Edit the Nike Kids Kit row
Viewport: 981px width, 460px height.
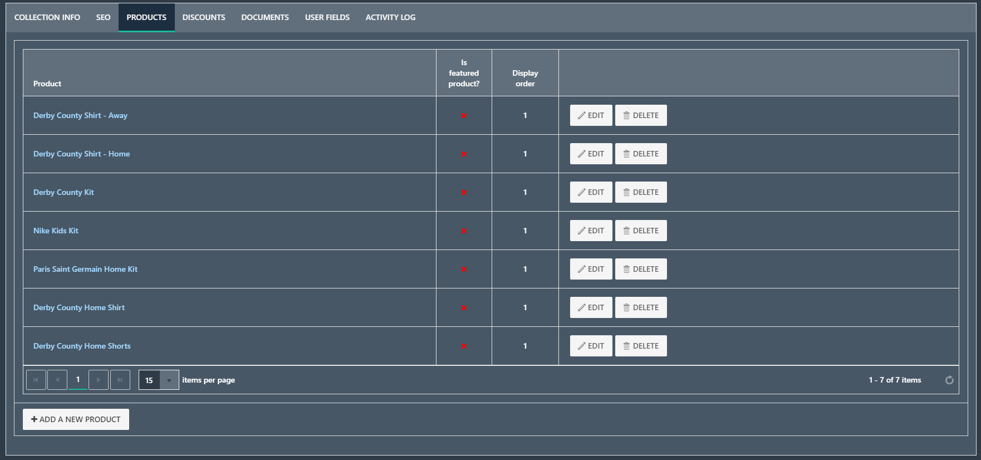tap(591, 231)
